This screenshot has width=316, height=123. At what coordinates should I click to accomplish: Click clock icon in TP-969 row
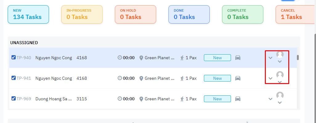tap(120, 99)
